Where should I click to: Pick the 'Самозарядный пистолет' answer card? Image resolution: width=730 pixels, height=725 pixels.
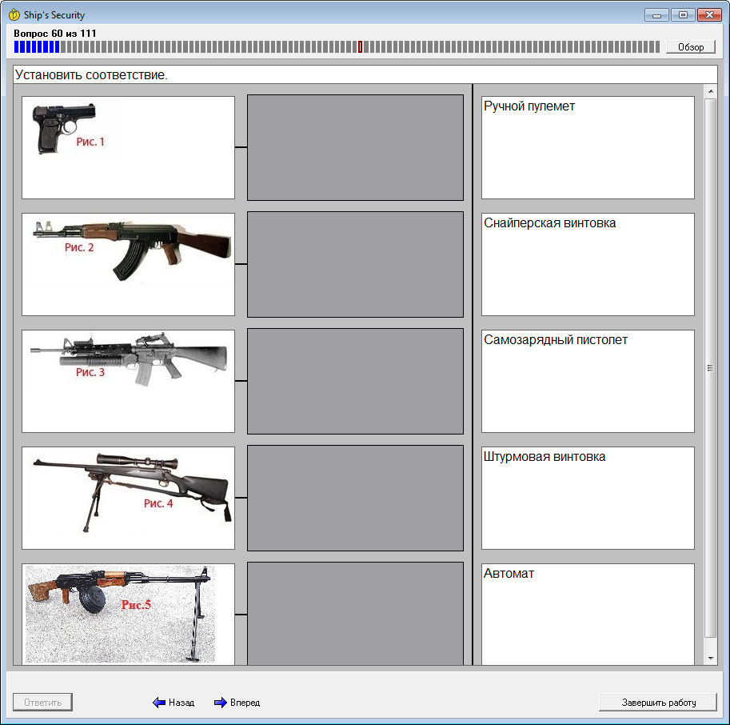588,381
